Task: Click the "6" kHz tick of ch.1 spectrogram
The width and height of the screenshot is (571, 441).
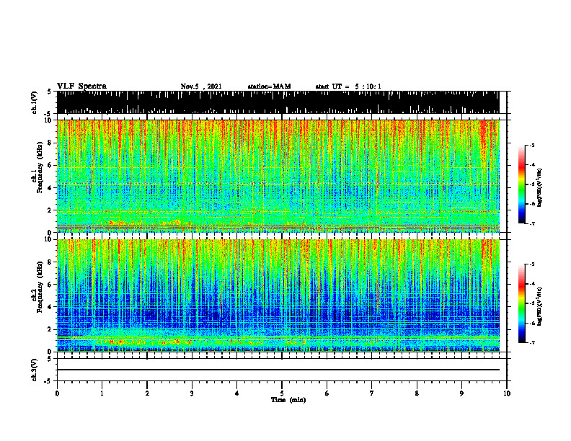Action: click(x=50, y=165)
